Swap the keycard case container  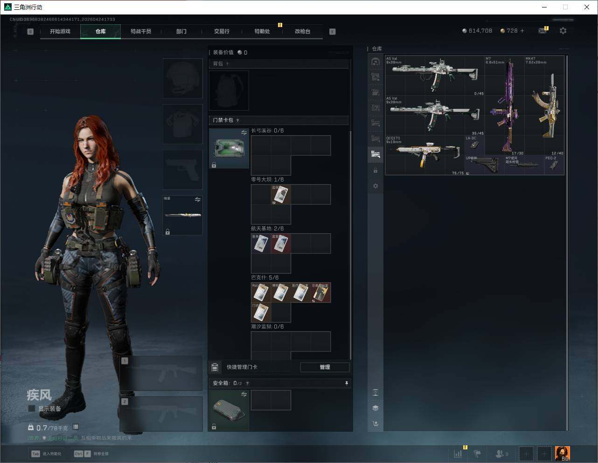tap(244, 133)
